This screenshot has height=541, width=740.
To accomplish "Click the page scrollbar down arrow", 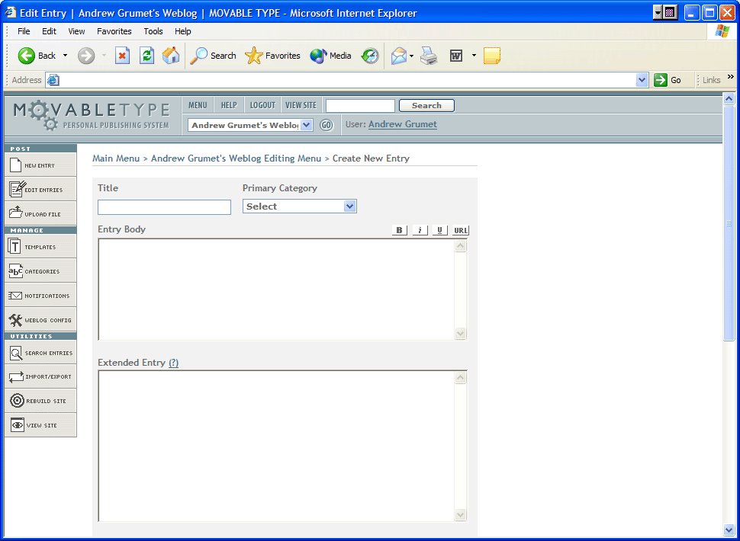I will click(x=729, y=530).
